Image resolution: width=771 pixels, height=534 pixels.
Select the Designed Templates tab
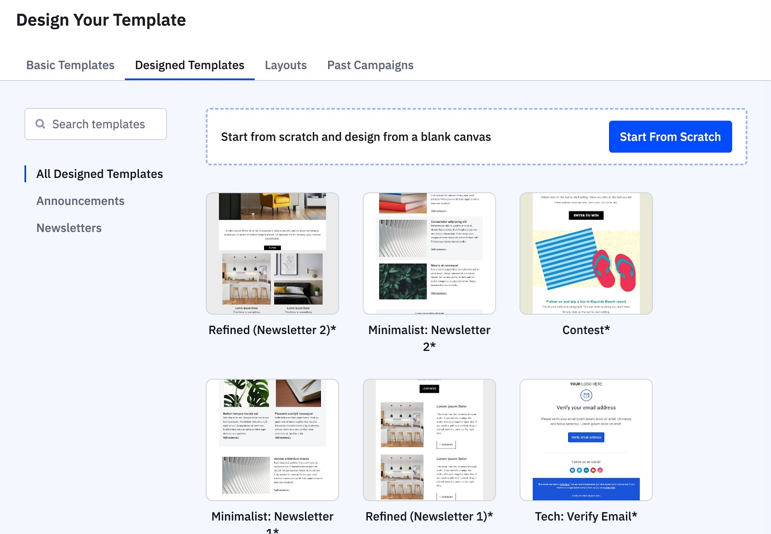click(190, 65)
